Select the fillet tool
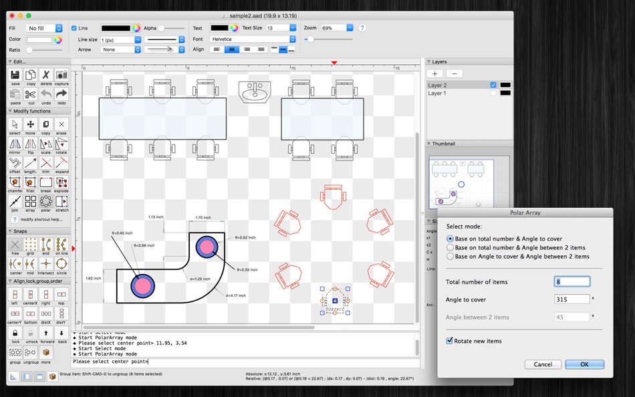635x397 pixels. point(30,182)
